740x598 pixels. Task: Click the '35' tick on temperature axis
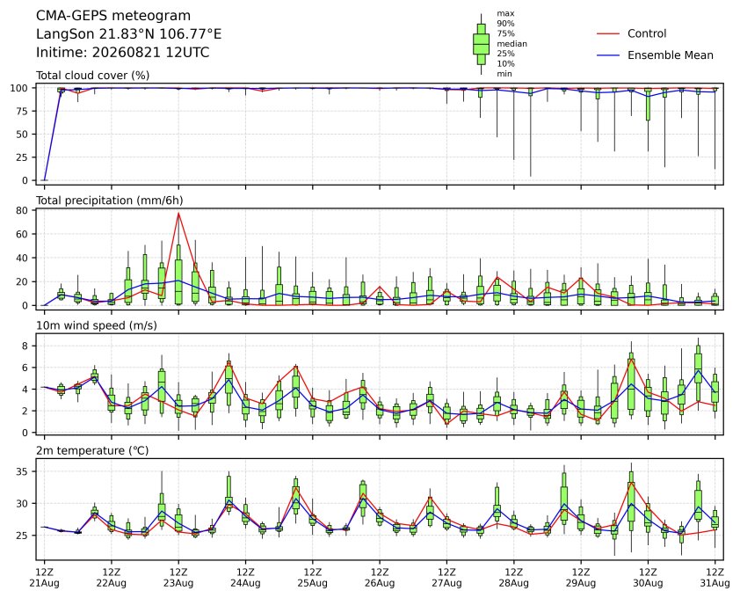click(x=23, y=472)
